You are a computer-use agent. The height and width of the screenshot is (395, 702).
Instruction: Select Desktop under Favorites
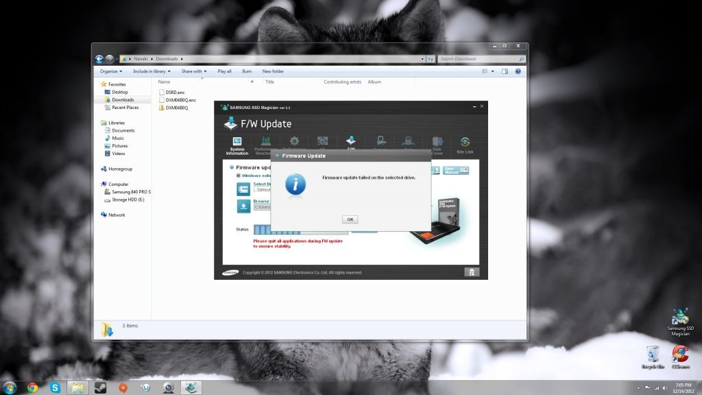(x=119, y=92)
